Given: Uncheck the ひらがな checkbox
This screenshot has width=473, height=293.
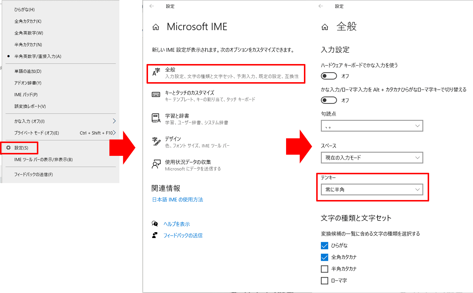Looking at the screenshot, I should [x=324, y=245].
